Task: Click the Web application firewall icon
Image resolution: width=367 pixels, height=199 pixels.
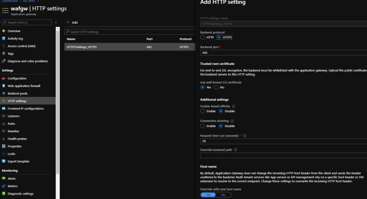Action: 4,86
